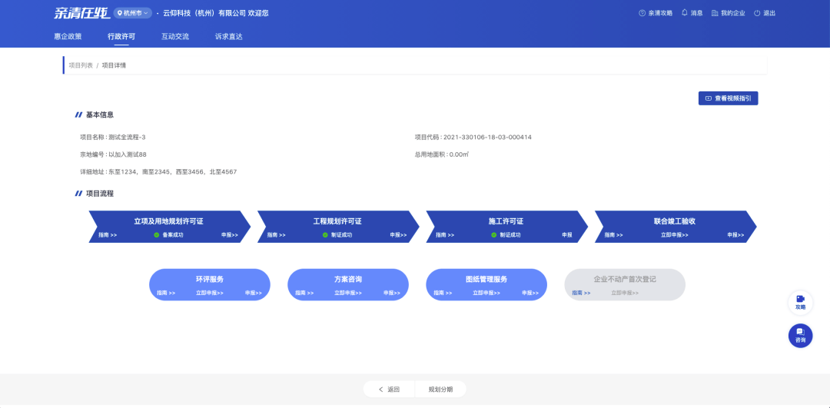830x408 pixels.
Task: Open 消息 notifications bell
Action: point(685,13)
